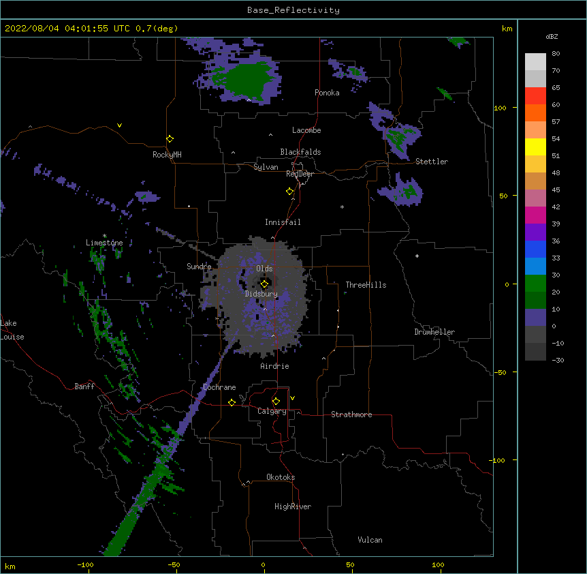Select the magenta 42 dBZ color swatch
Viewport: 587px width, 574px height.
535,215
